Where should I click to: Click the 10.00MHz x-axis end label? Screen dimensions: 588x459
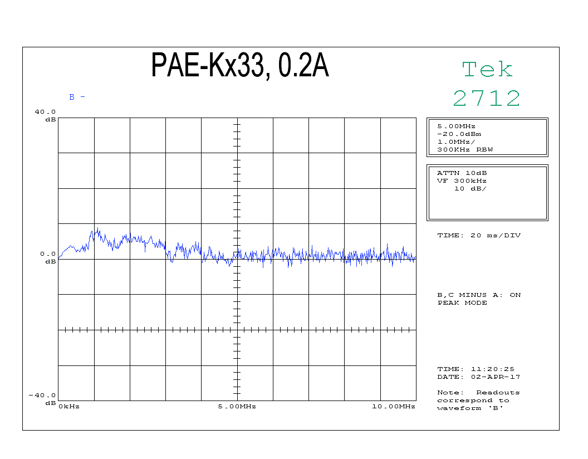[x=394, y=407]
